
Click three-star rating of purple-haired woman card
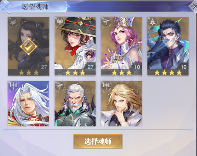(x=122, y=72)
